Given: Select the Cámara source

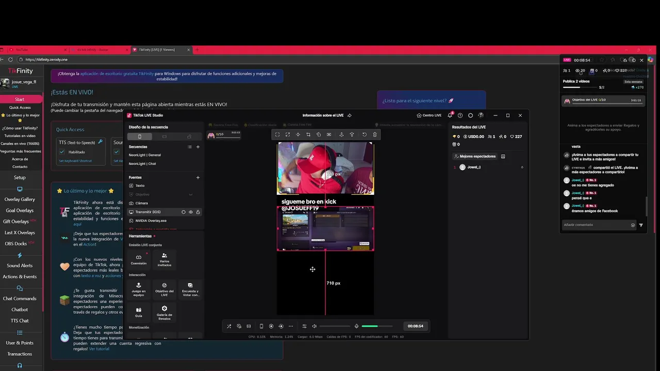Looking at the screenshot, I should (x=141, y=203).
